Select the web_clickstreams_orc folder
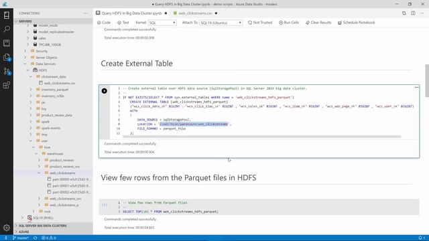This screenshot has height=241, width=429. click(x=66, y=198)
